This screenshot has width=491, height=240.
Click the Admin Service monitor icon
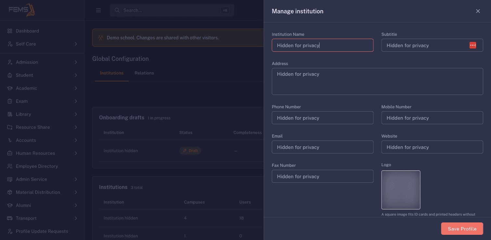click(x=10, y=179)
